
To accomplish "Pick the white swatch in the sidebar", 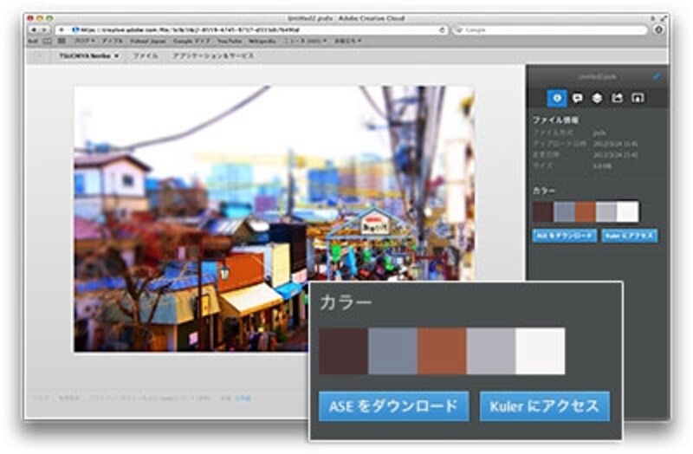I will click(627, 211).
